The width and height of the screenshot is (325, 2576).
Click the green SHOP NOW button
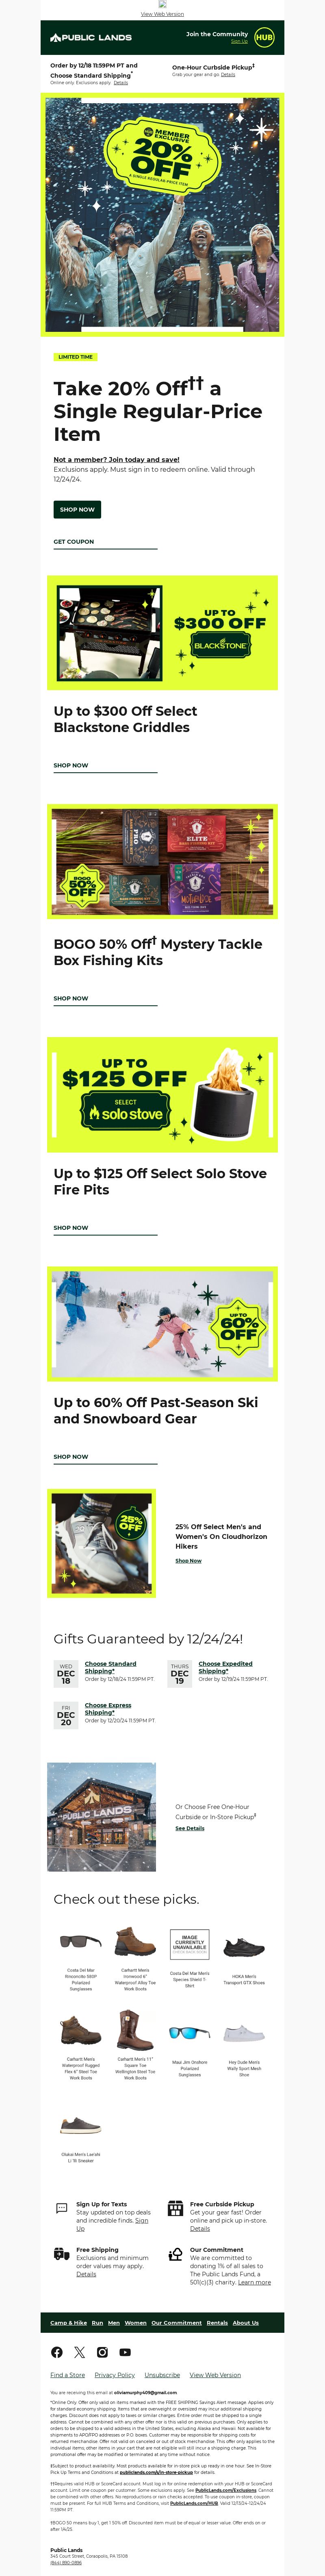tap(77, 509)
